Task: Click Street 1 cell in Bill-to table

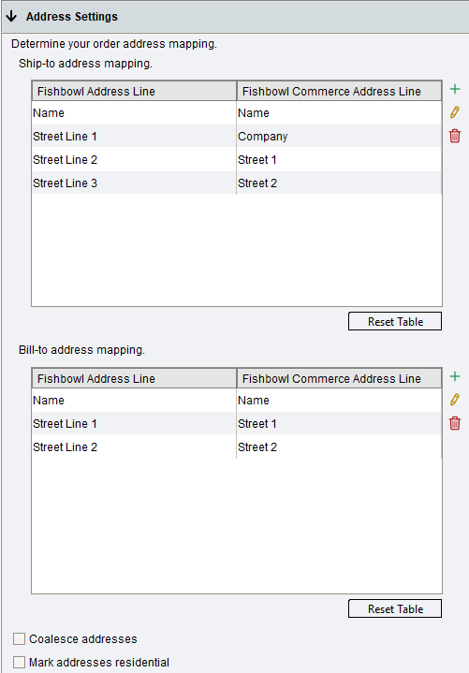Action: click(339, 424)
